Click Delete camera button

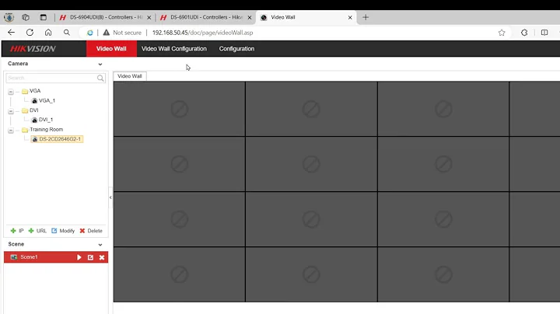(x=91, y=231)
